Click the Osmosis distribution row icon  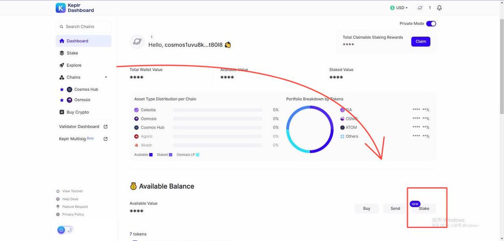tap(136, 119)
